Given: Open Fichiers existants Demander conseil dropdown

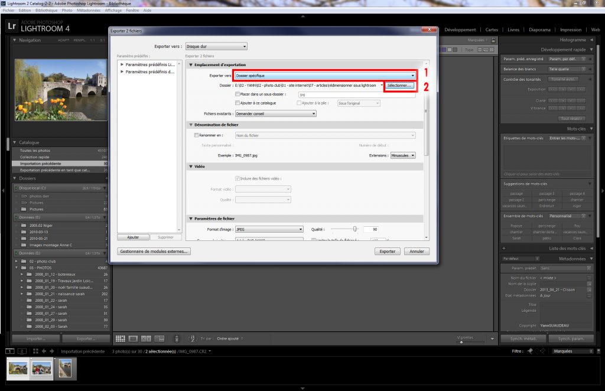Looking at the screenshot, I should 275,114.
